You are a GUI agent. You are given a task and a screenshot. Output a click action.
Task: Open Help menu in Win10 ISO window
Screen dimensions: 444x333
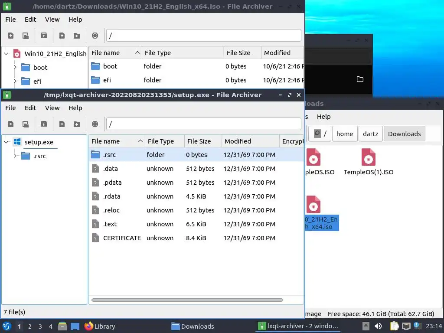click(x=75, y=20)
